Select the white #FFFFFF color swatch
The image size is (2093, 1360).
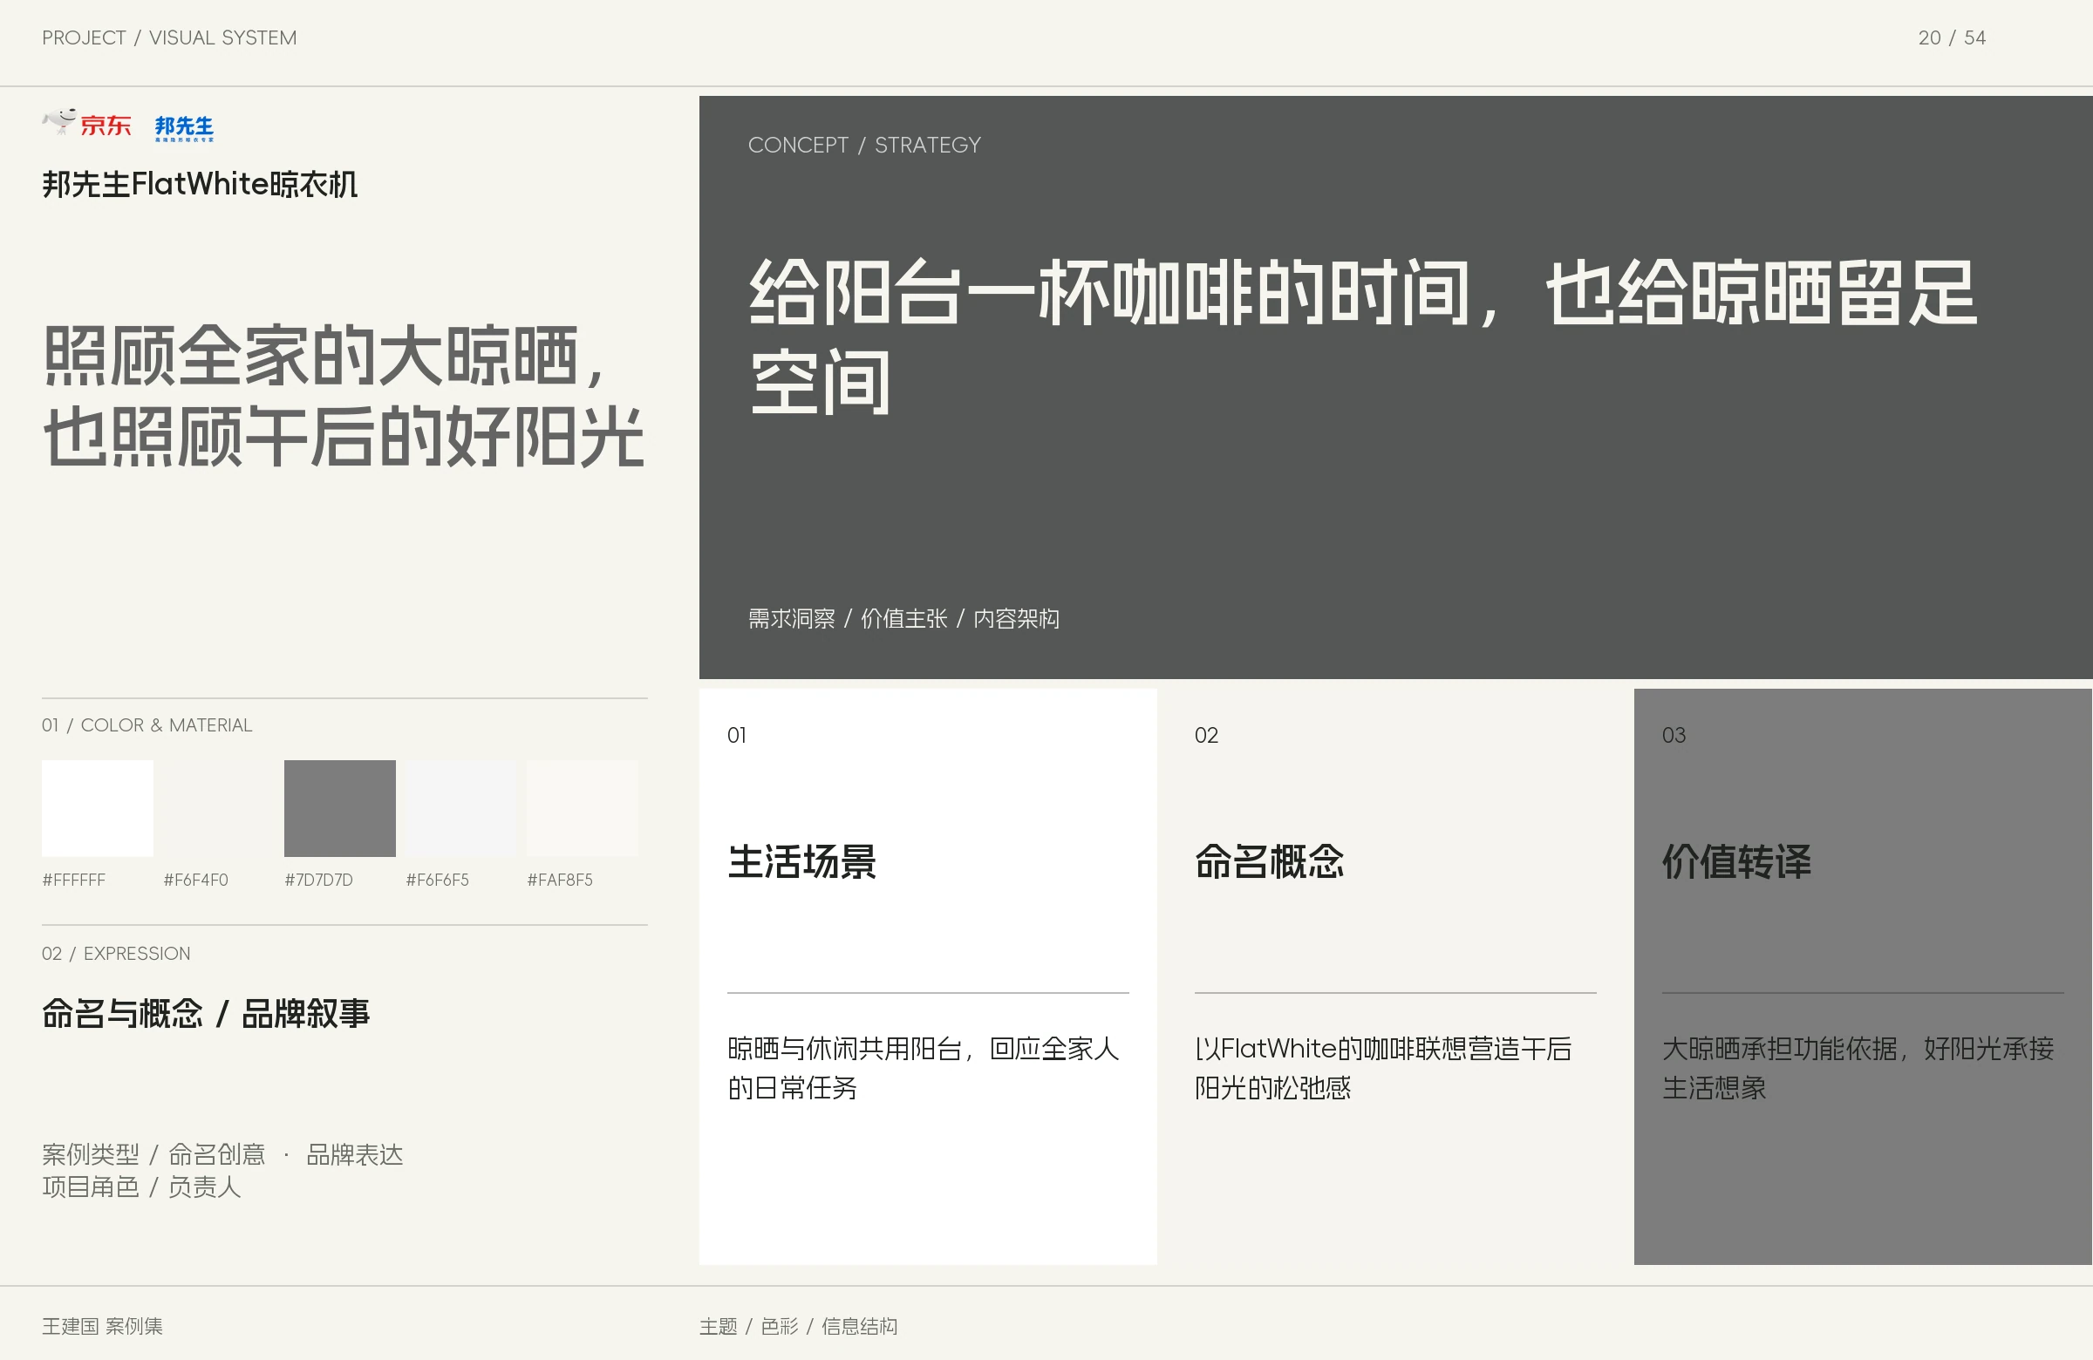(98, 808)
